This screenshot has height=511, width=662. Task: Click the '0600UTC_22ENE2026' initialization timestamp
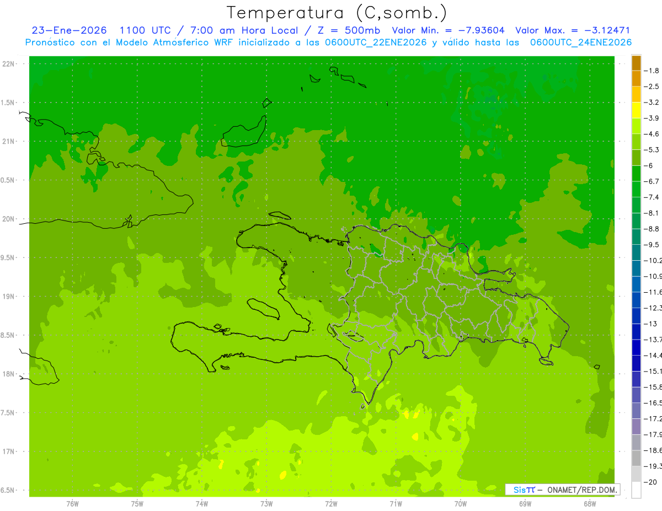(x=377, y=42)
